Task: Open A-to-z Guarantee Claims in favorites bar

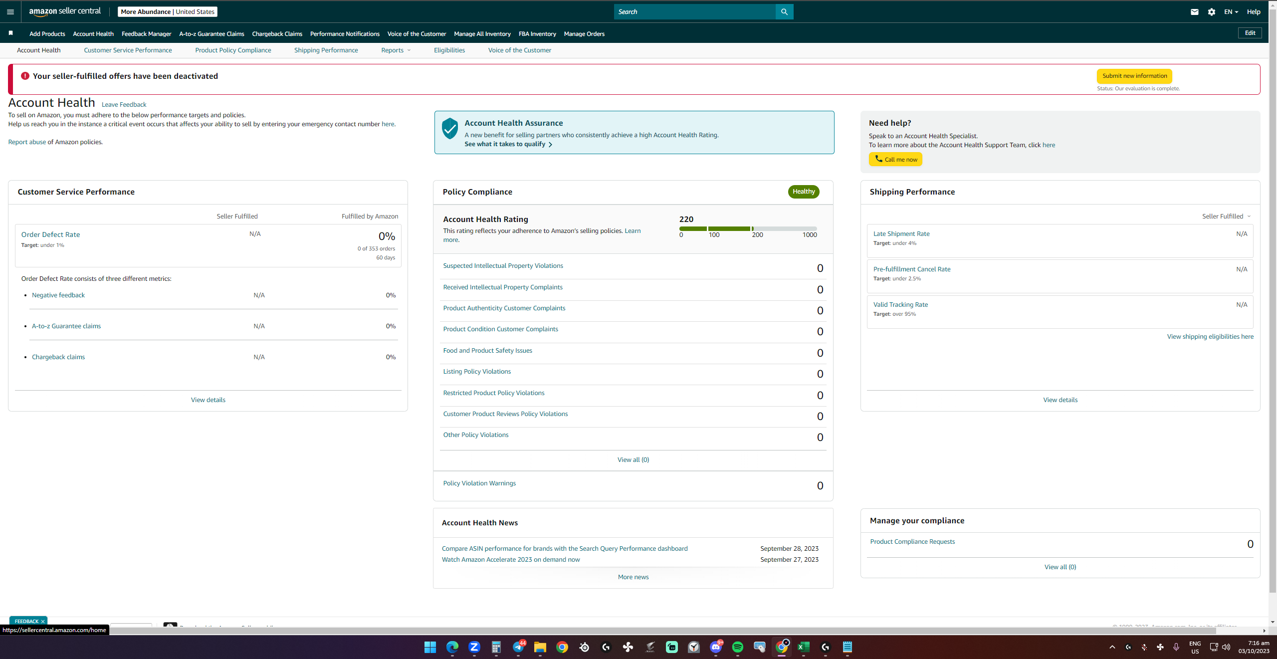Action: 212,34
